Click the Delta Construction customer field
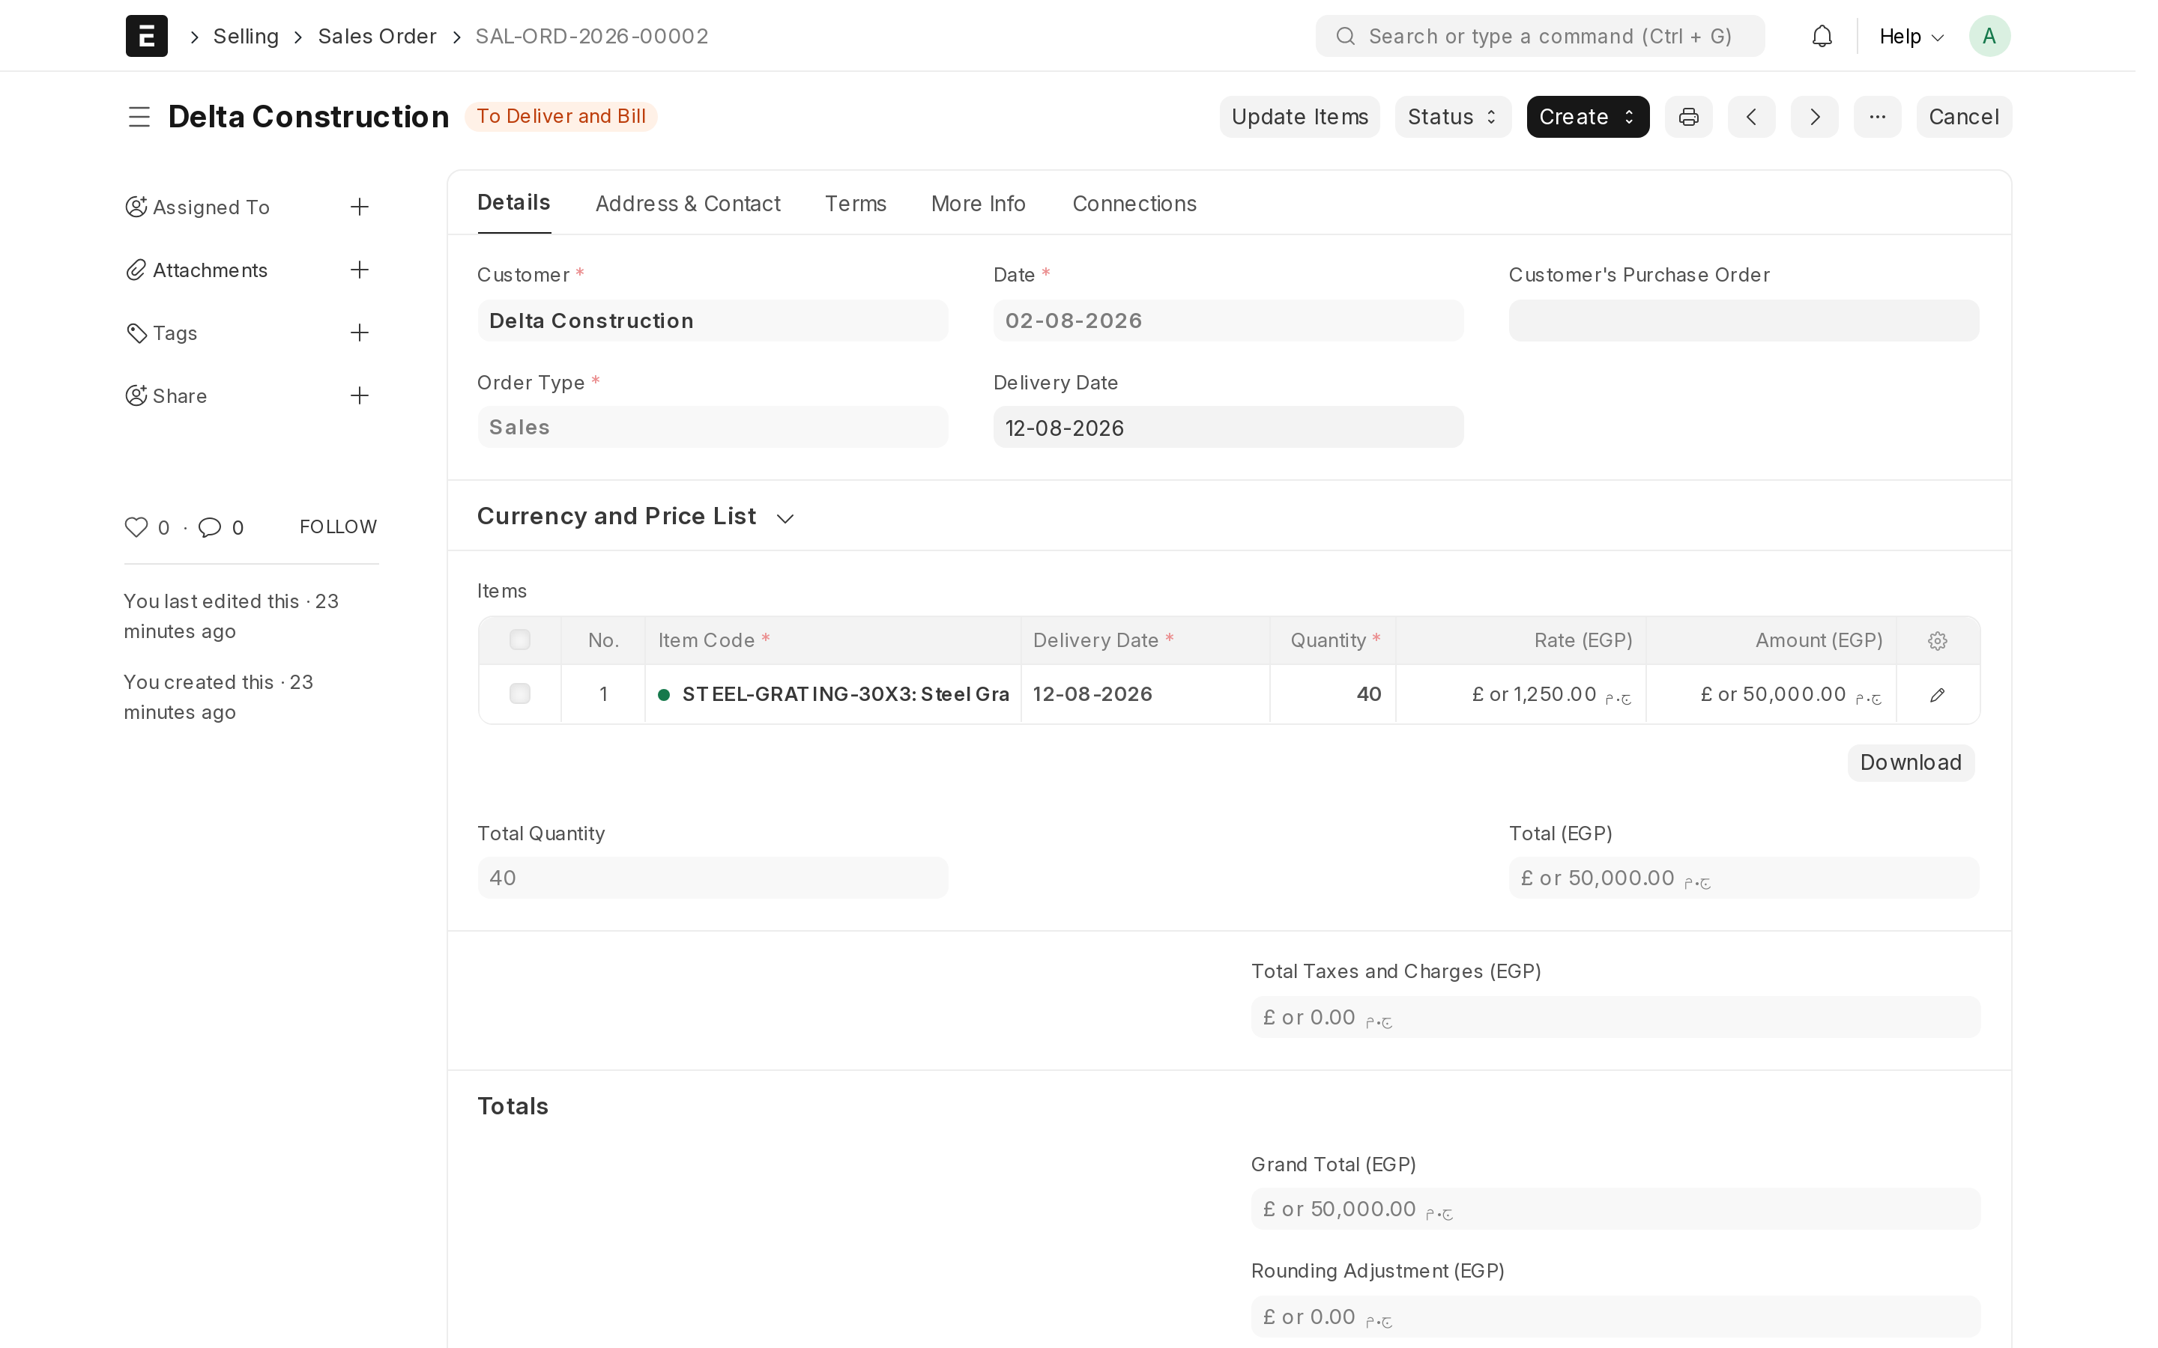The height and width of the screenshot is (1348, 2158). (712, 320)
